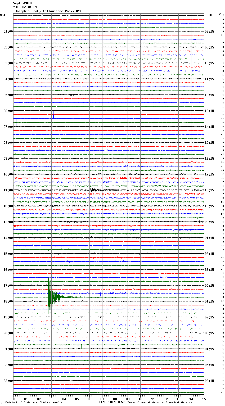Click the UTC time label 00:15
Screen dimensions: 225x406
click(x=209, y=286)
